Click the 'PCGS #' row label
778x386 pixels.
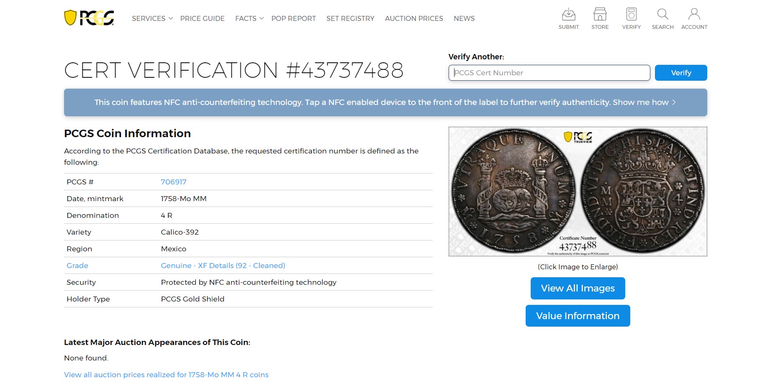(x=80, y=182)
